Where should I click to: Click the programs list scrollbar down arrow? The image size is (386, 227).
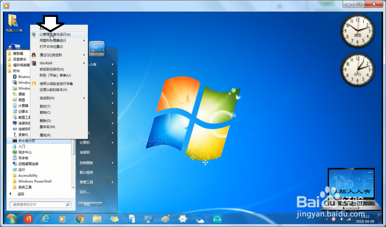tap(73, 188)
